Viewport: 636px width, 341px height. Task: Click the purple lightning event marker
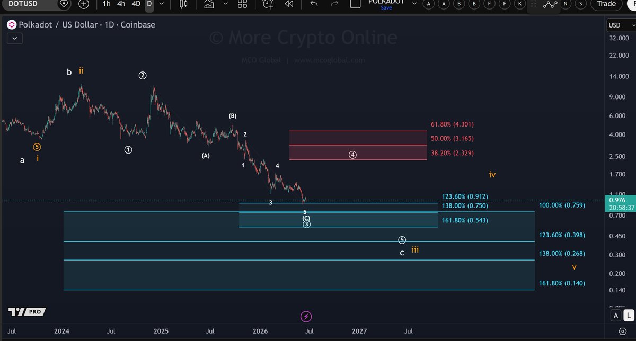click(x=306, y=317)
